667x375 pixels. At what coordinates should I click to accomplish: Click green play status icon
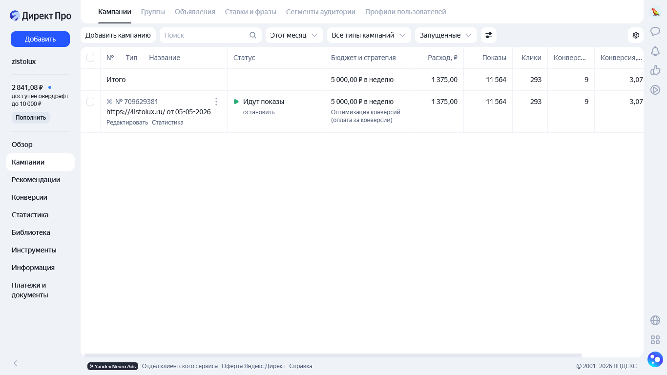pyautogui.click(x=236, y=102)
